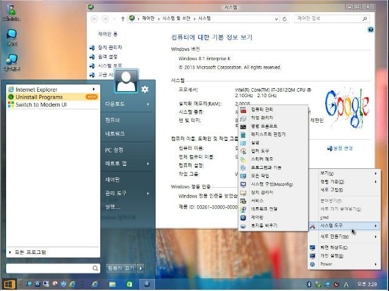Expand the Power context menu entry
The height and width of the screenshot is (291, 389).
coord(345,264)
